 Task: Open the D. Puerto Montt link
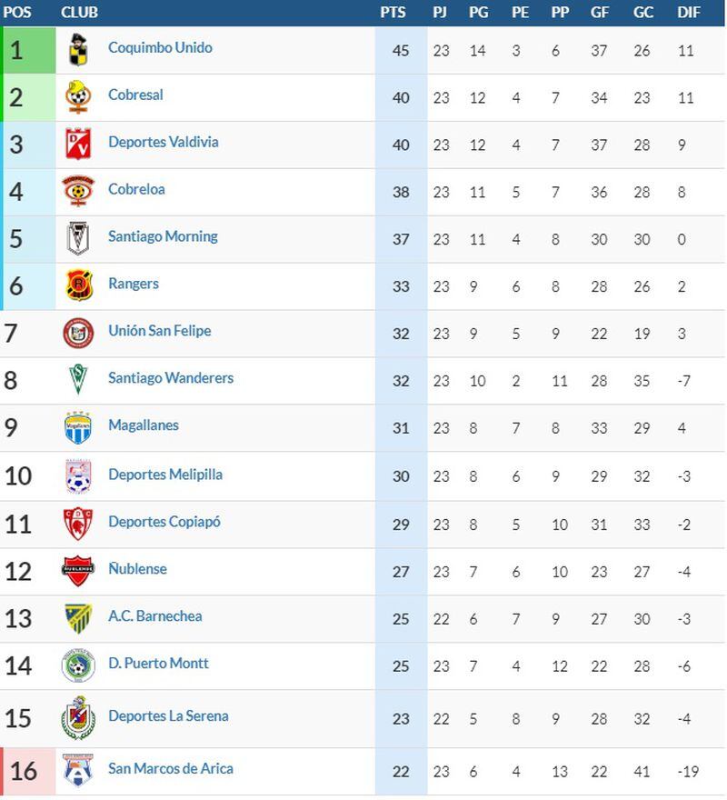(158, 664)
